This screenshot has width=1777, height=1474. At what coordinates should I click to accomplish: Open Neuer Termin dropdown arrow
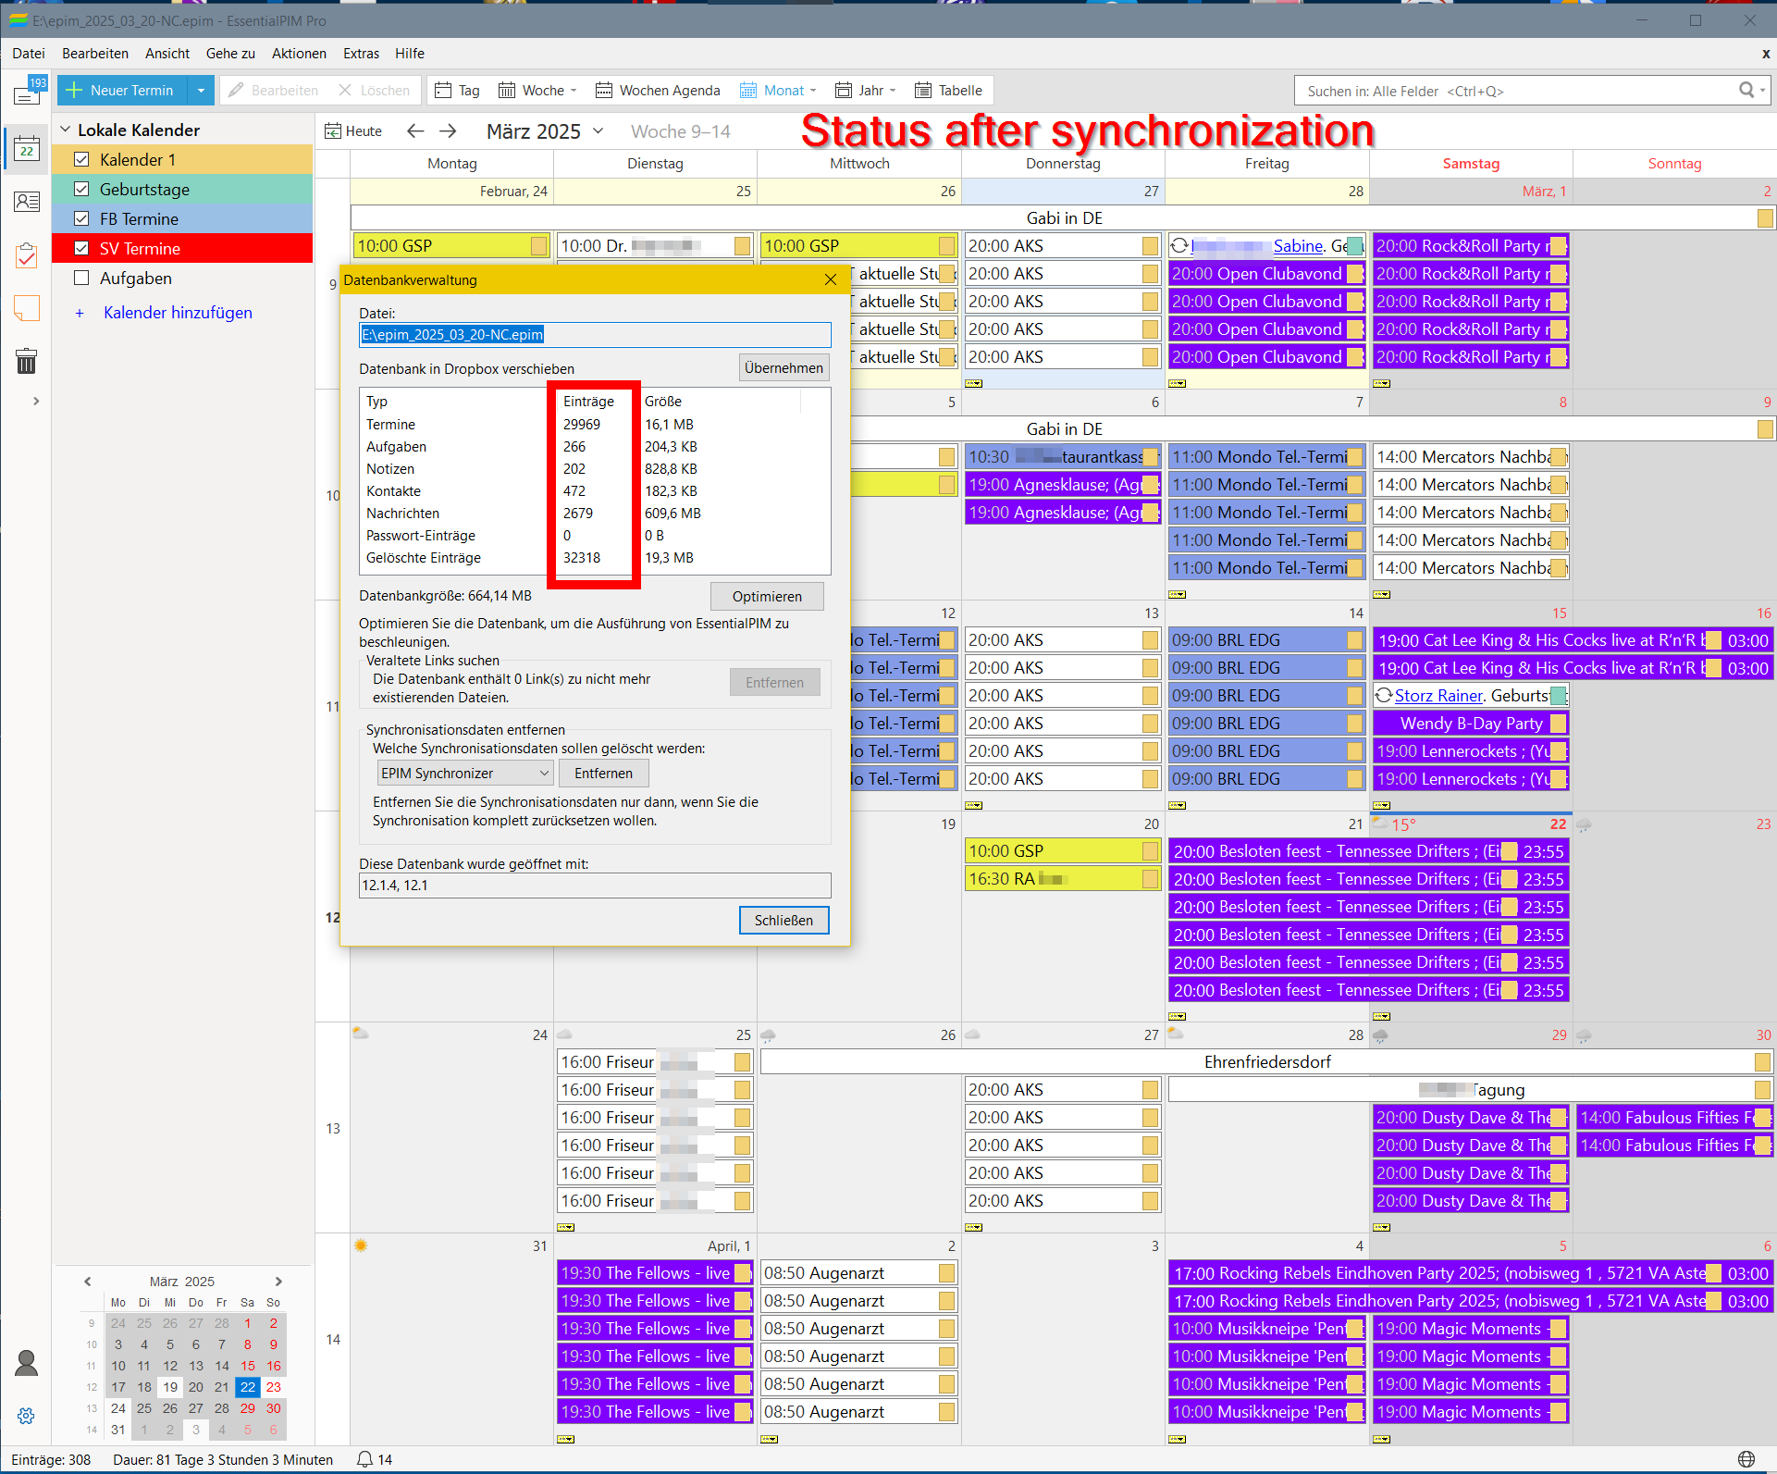point(201,91)
